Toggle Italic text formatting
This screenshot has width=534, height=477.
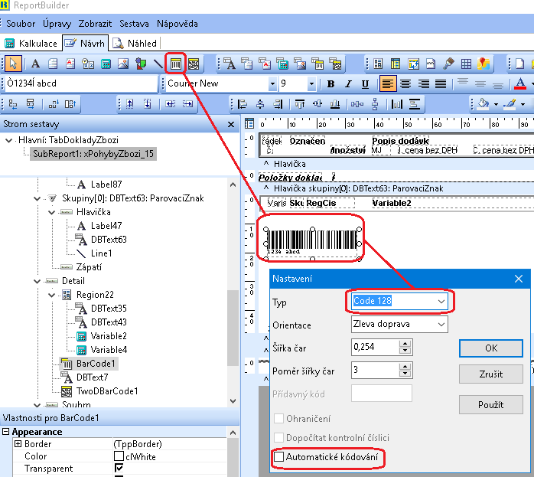[349, 83]
